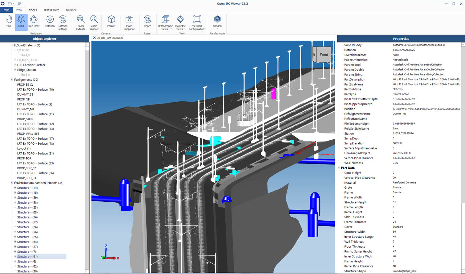Click Object explorer scroll down arrow
Viewport: 465px width, 274px height.
[87, 272]
